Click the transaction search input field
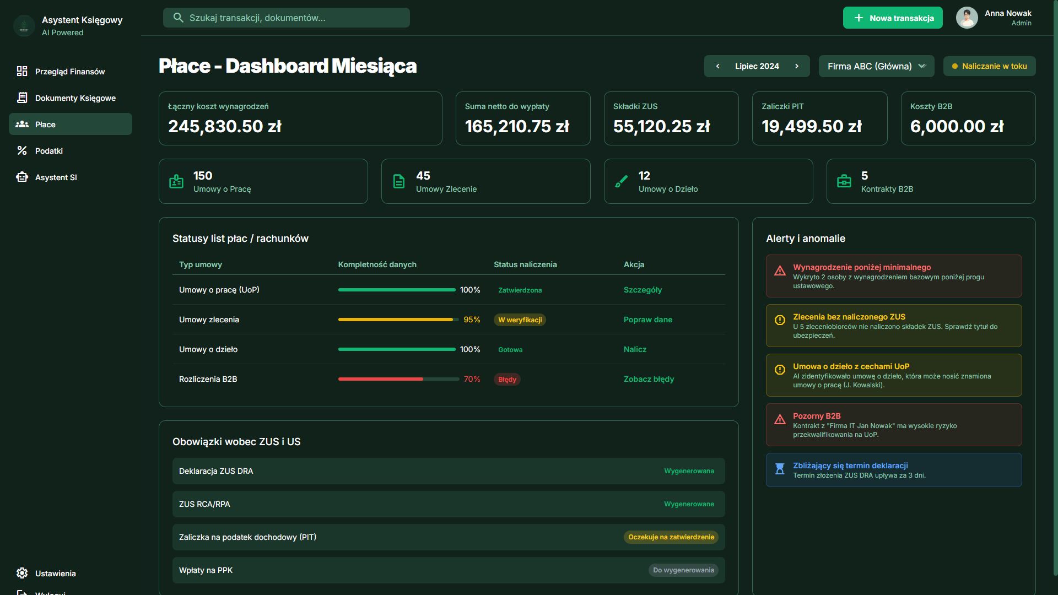Image resolution: width=1058 pixels, height=595 pixels. click(292, 18)
